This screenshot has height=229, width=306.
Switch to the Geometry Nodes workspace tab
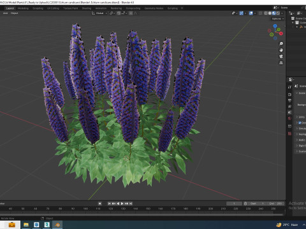[x=154, y=8]
